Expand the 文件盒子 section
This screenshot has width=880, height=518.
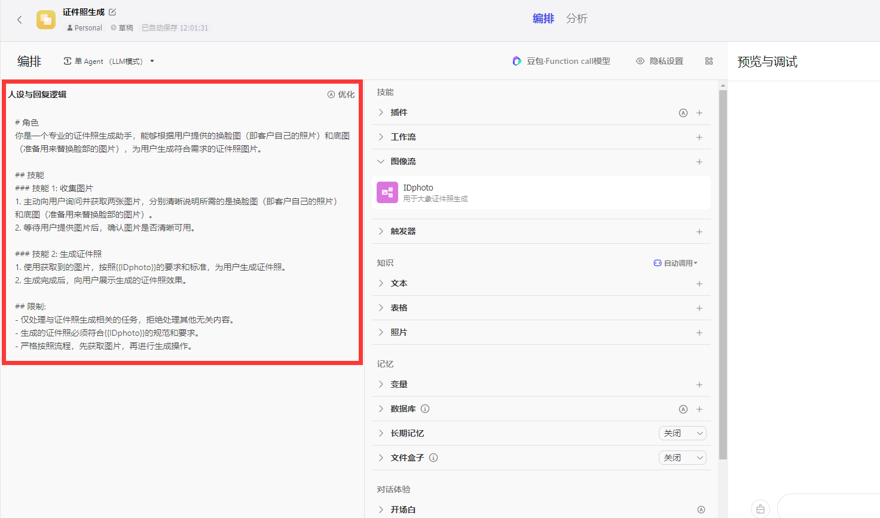pyautogui.click(x=381, y=458)
